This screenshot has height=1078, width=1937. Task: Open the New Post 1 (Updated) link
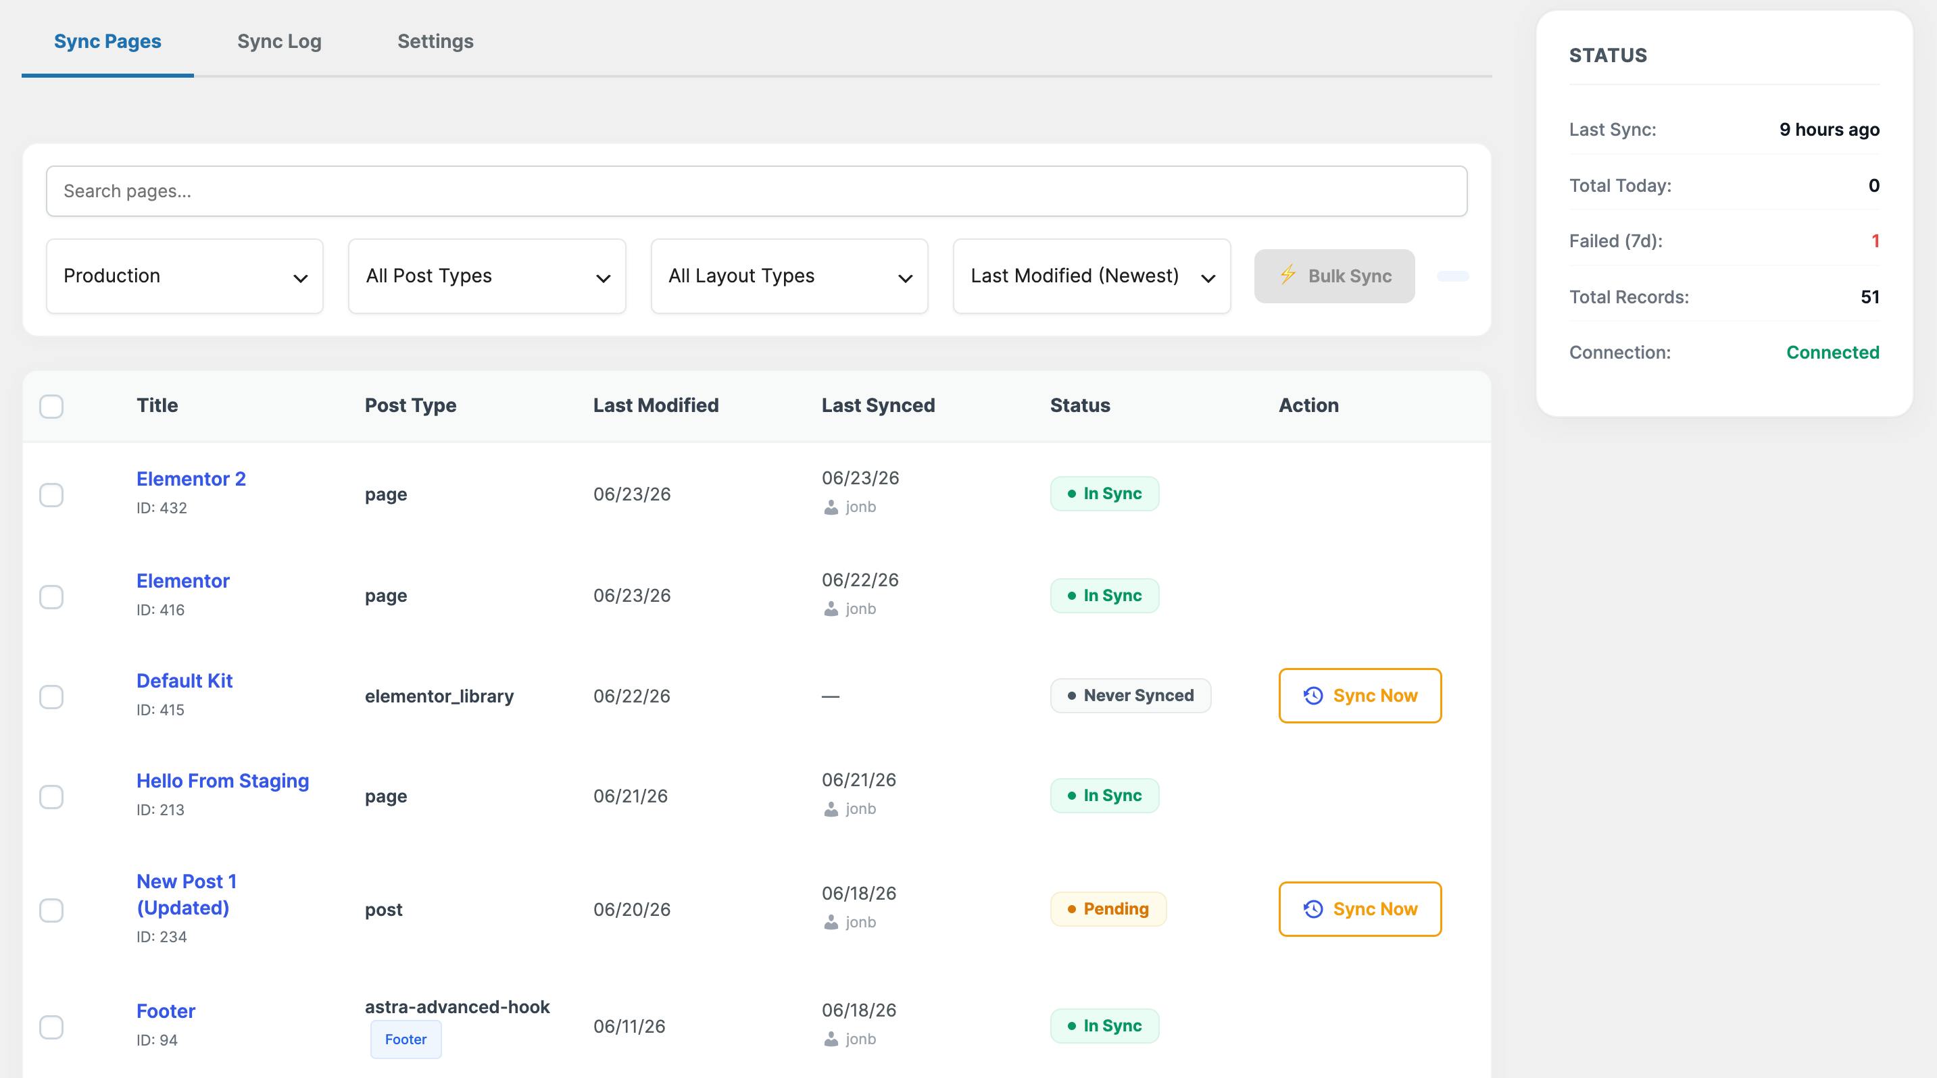(187, 894)
